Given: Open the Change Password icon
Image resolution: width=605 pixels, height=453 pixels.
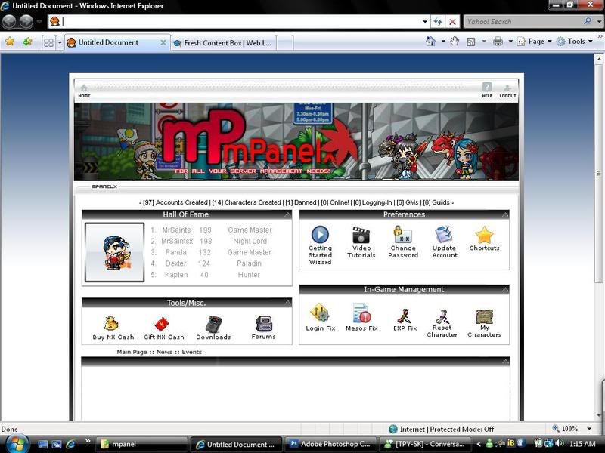Looking at the screenshot, I should [403, 235].
